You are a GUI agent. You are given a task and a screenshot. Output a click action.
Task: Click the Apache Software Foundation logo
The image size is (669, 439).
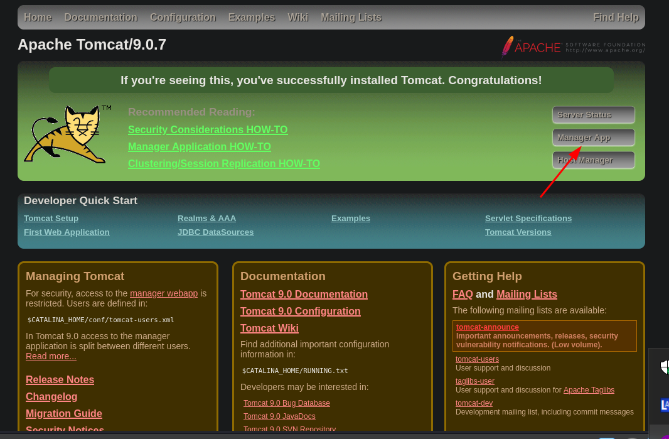click(572, 46)
